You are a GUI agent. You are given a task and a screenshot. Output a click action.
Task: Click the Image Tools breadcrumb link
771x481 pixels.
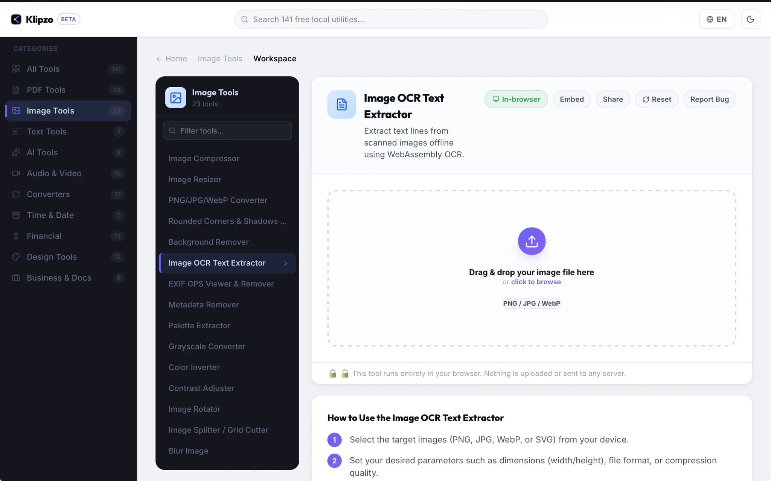[x=220, y=59]
